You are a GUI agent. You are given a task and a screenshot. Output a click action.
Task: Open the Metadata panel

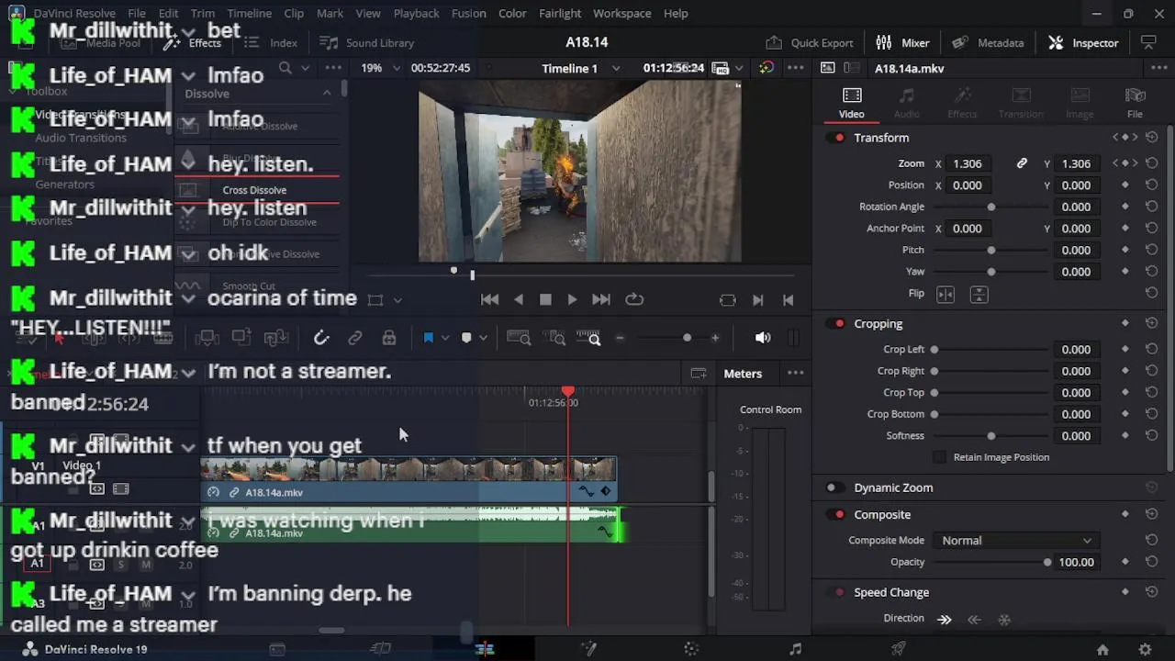pyautogui.click(x=988, y=42)
